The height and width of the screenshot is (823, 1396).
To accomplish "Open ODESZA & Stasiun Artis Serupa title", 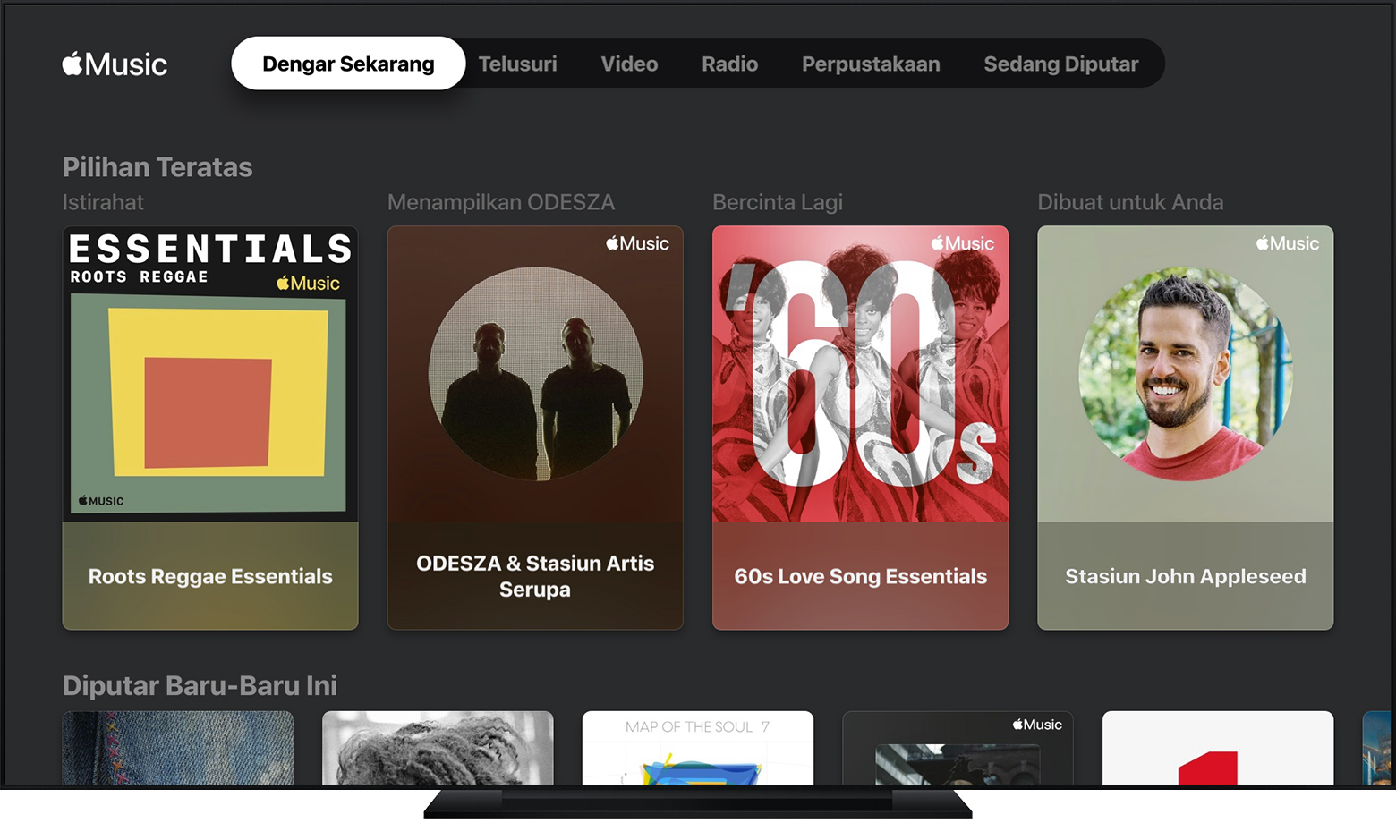I will click(535, 576).
